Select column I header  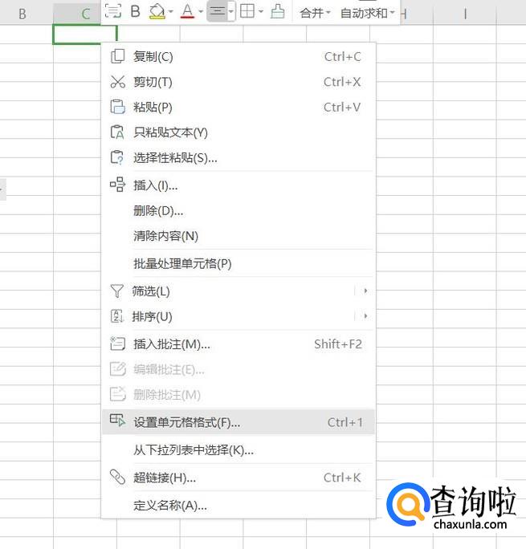click(465, 14)
